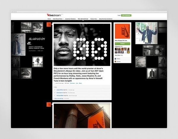This screenshot has height=139, width=178.
Task: Click heart icon next to Chris Perrin
Action: (x=55, y=93)
